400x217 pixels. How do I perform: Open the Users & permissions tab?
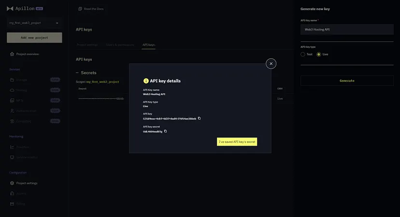click(x=120, y=45)
